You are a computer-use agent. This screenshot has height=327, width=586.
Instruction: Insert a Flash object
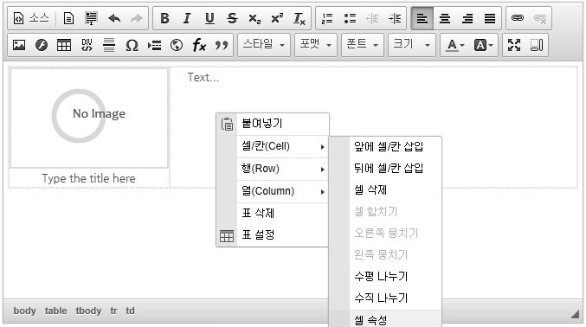coord(42,45)
